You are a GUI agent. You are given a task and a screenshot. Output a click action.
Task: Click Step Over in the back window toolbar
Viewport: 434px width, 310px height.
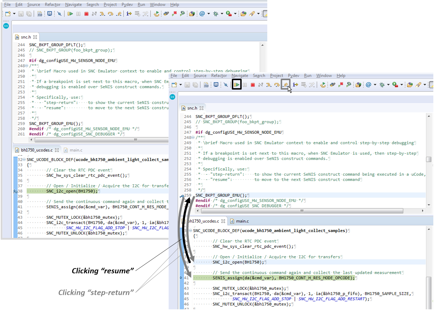pos(110,14)
